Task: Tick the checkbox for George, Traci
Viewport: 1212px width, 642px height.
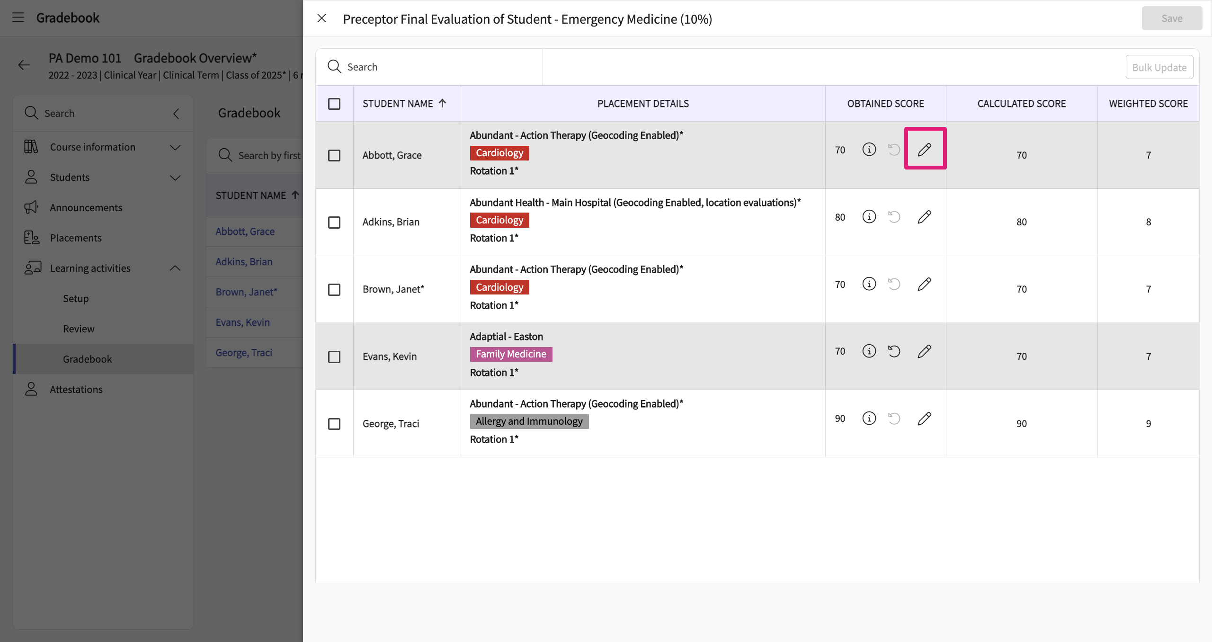Action: click(x=334, y=424)
